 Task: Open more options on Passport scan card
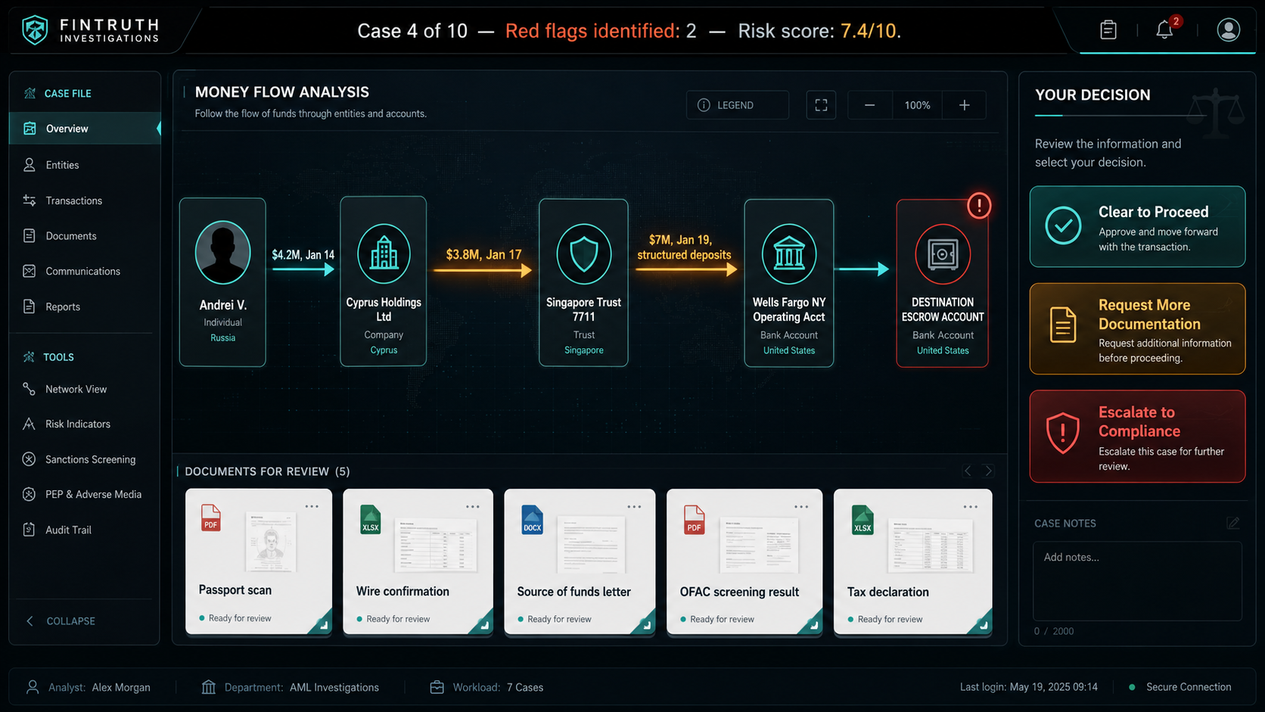pos(312,506)
